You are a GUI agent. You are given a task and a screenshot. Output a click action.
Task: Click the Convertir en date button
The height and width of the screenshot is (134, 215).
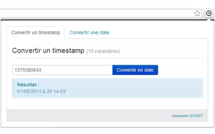pyautogui.click(x=135, y=70)
